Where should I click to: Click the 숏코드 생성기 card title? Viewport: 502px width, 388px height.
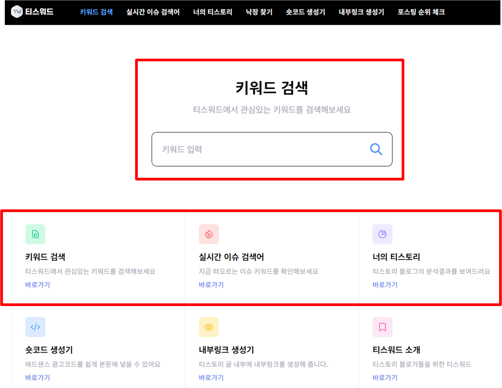pos(49,350)
